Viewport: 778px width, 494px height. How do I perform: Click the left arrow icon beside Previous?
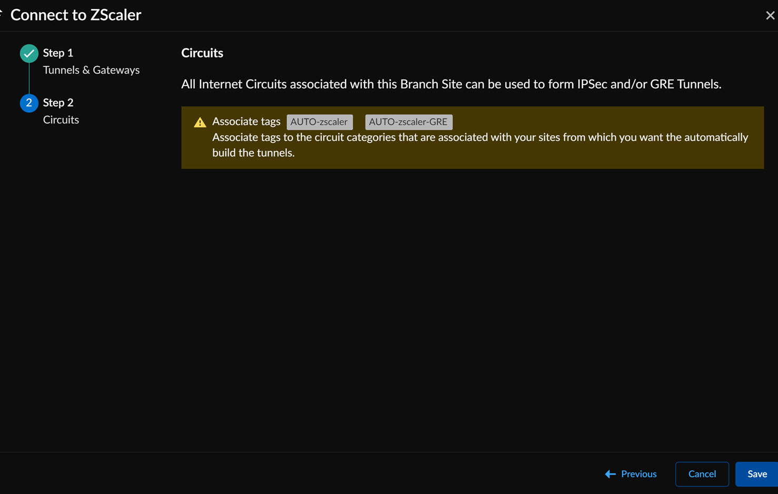(x=610, y=474)
